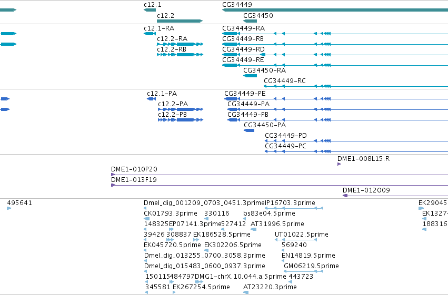Select the GM06219.5prime EST
Screen dimensions: 448x295
(304, 272)
